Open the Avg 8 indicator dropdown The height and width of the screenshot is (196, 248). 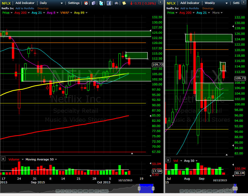coord(58,13)
